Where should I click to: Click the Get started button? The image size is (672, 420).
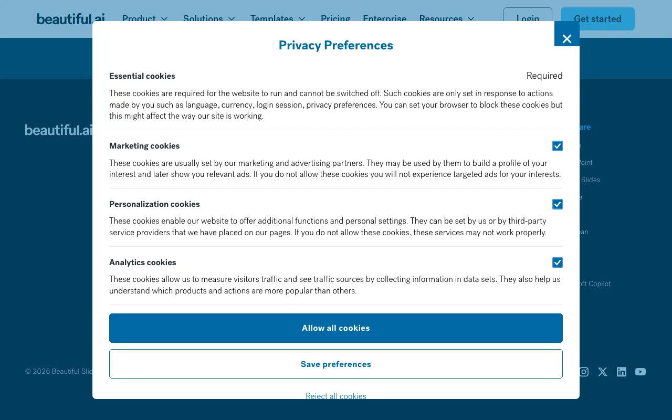597,19
